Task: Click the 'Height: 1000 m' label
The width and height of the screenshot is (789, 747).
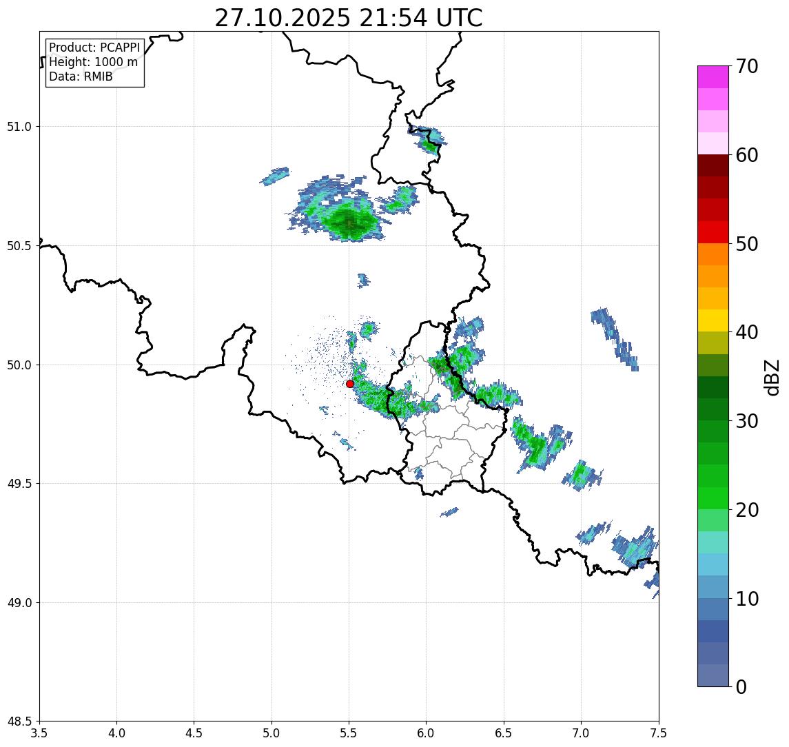Action: click(93, 62)
